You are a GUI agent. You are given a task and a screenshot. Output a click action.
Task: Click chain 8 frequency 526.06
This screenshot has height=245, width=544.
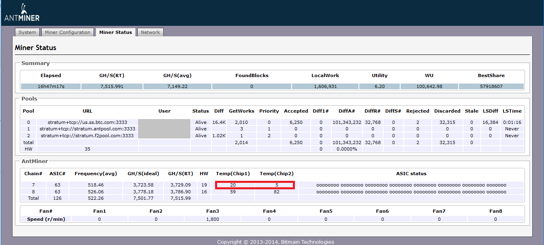[96, 191]
